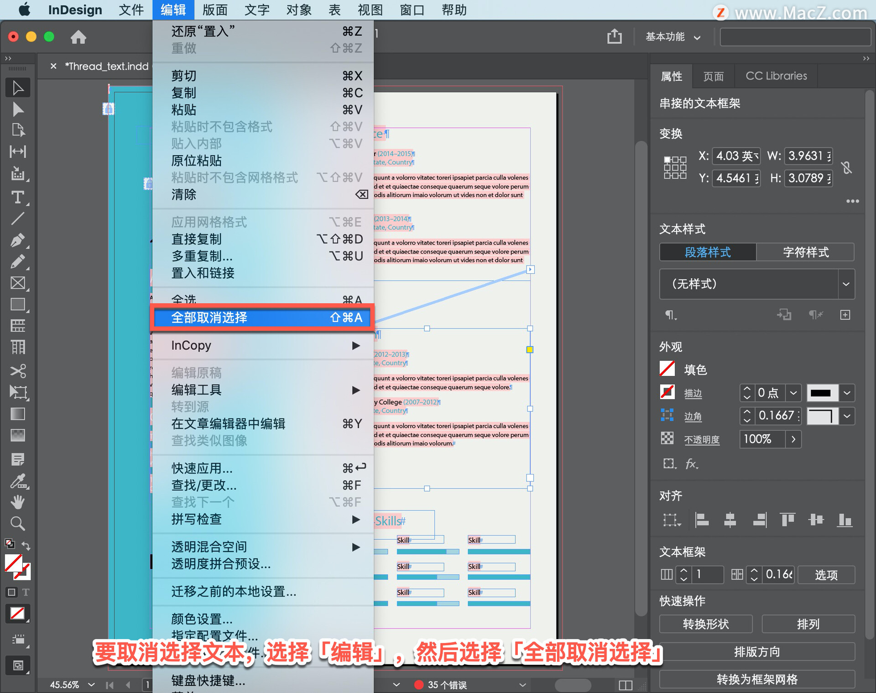Click the Arrange button
Viewport: 876px width, 693px height.
808,624
